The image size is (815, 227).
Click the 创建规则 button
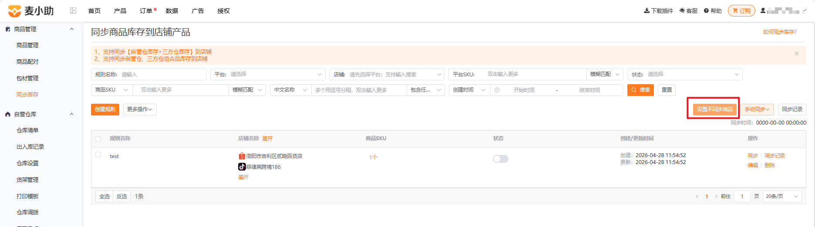[x=105, y=109]
